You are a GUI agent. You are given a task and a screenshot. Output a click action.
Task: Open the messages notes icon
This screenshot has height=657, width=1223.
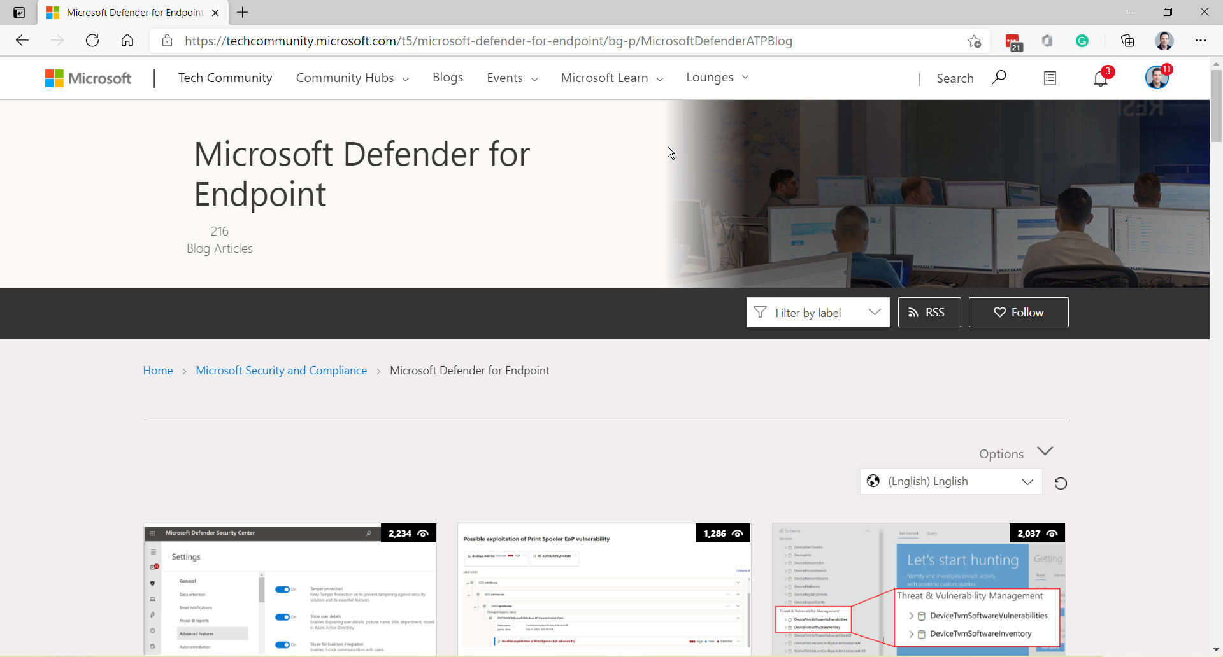[1050, 78]
